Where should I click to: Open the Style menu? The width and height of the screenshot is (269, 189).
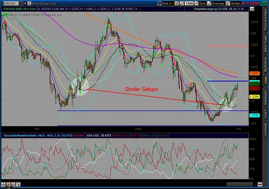click(x=200, y=3)
